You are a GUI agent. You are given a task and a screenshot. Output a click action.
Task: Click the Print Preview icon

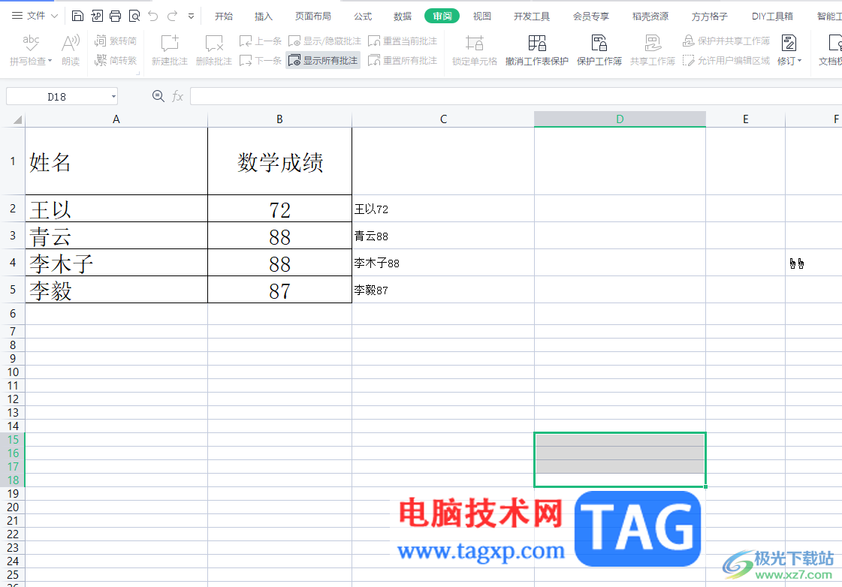coord(134,16)
